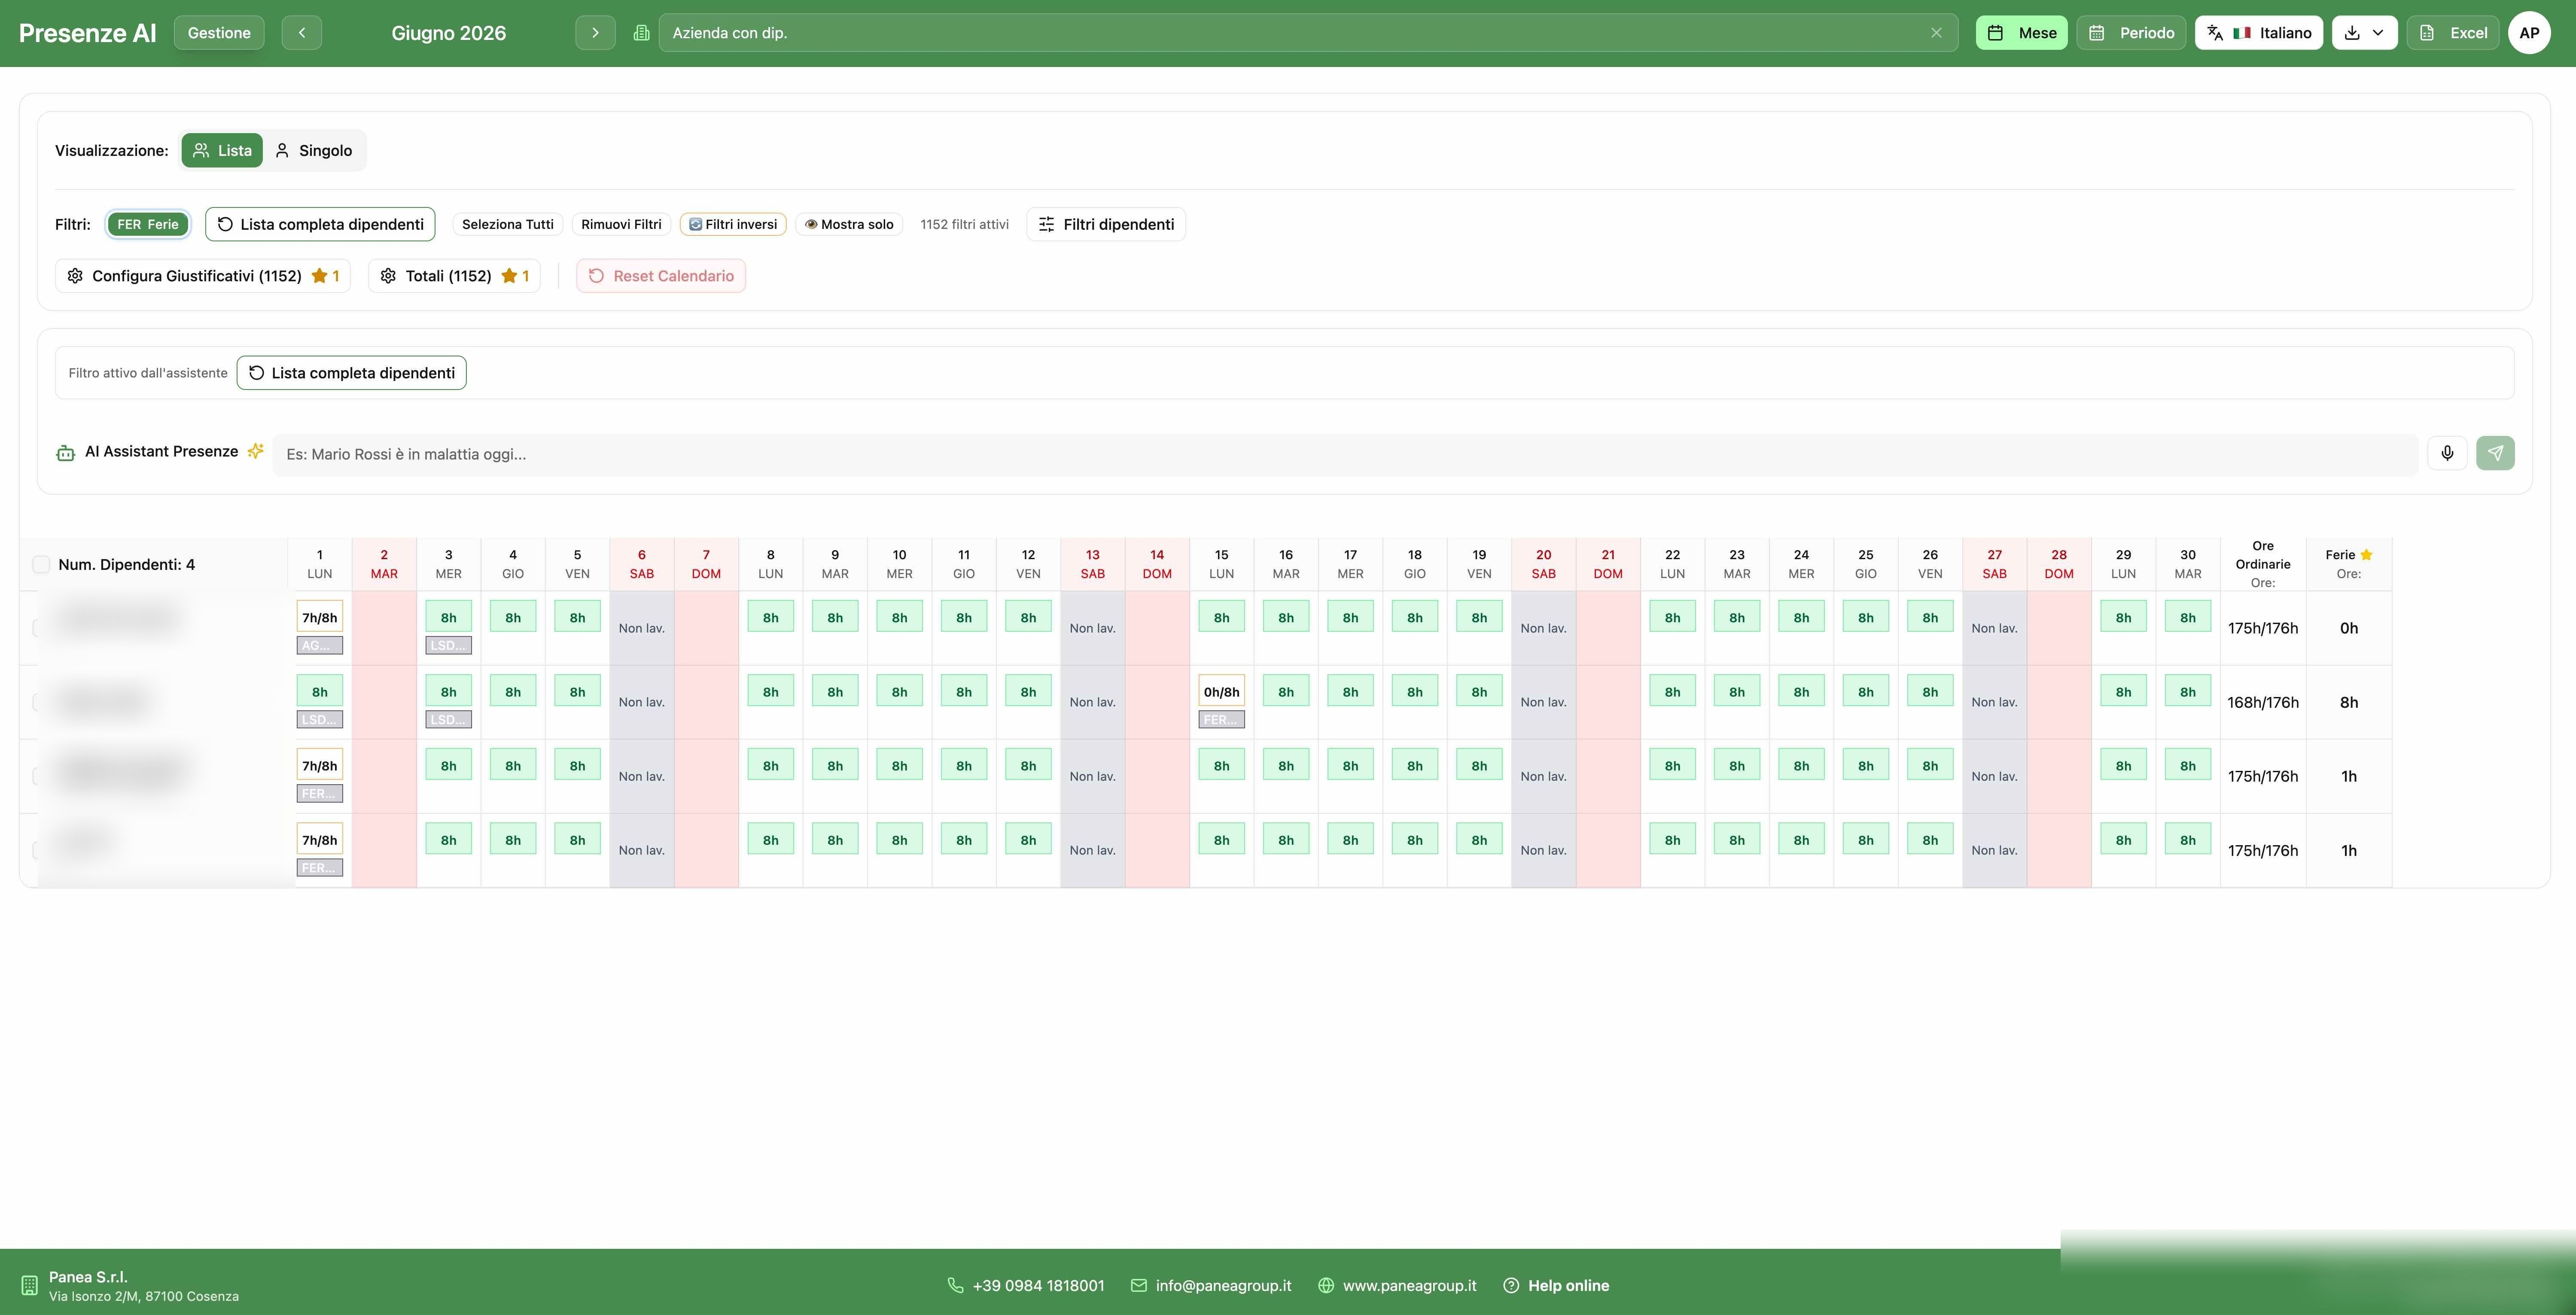2576x1315 pixels.
Task: Click Reset Calendario
Action: point(661,276)
